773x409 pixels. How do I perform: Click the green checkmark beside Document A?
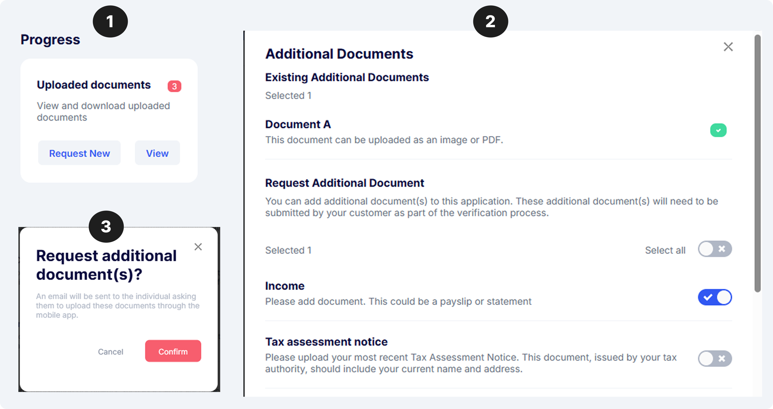tap(718, 130)
